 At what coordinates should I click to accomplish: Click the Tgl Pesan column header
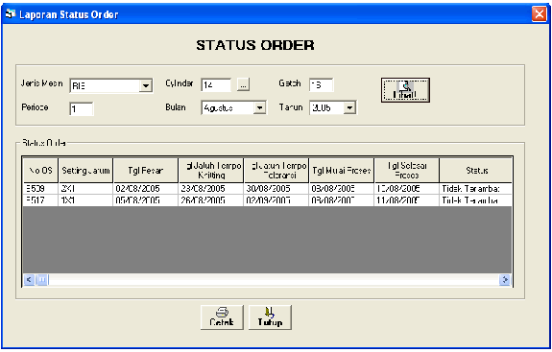point(145,170)
